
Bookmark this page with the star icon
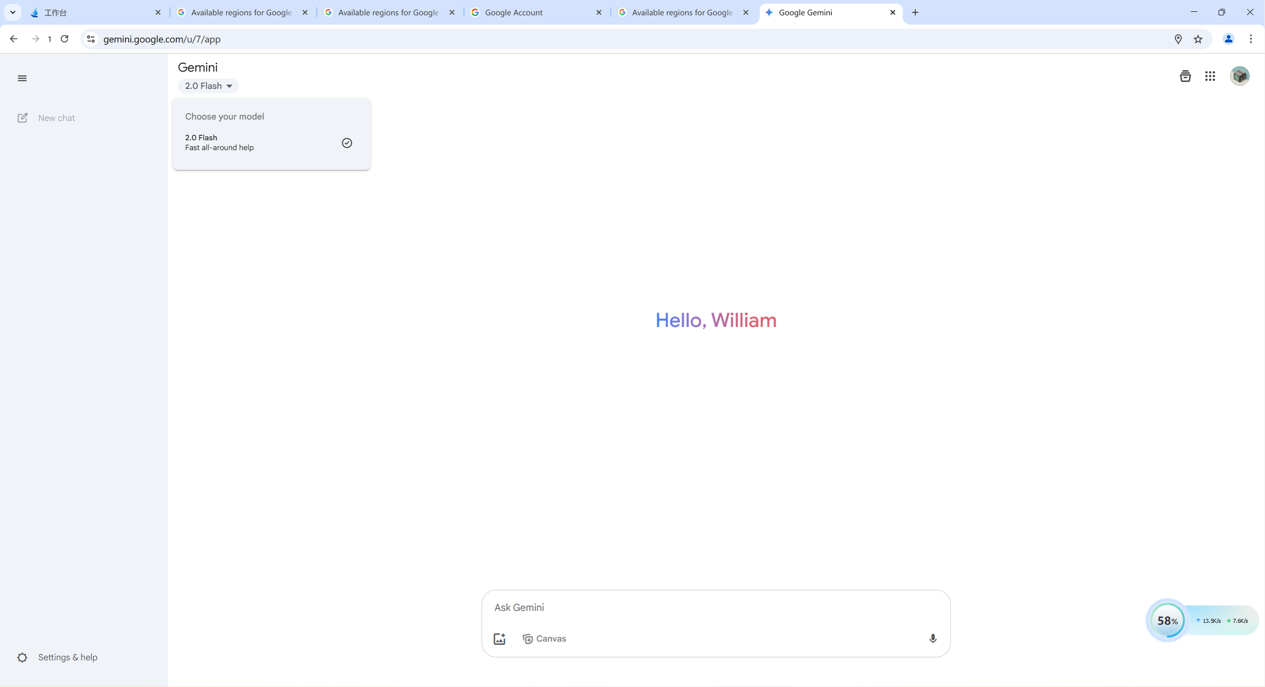[1198, 39]
